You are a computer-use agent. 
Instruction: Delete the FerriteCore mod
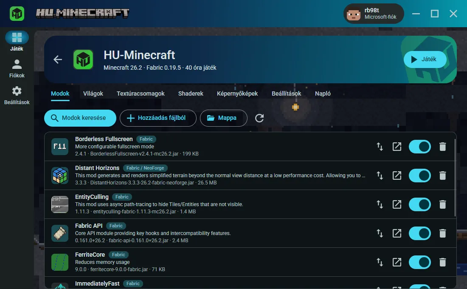click(x=442, y=262)
